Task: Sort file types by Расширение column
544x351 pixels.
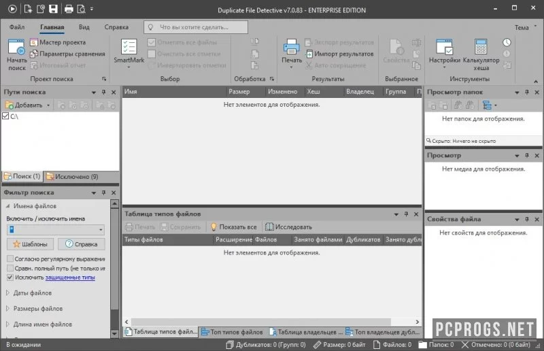Action: pyautogui.click(x=233, y=239)
